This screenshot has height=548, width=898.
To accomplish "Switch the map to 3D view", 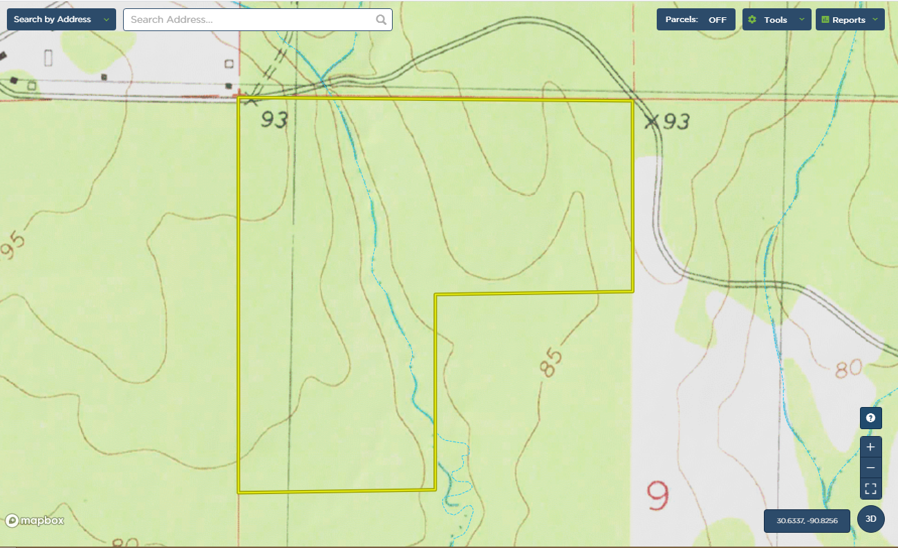I will pyautogui.click(x=871, y=519).
